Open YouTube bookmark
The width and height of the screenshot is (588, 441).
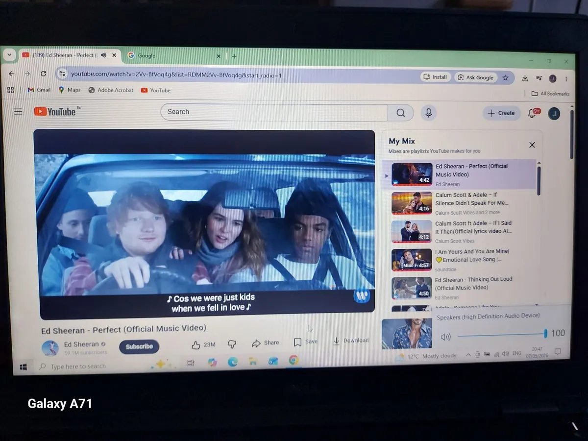[x=156, y=90]
